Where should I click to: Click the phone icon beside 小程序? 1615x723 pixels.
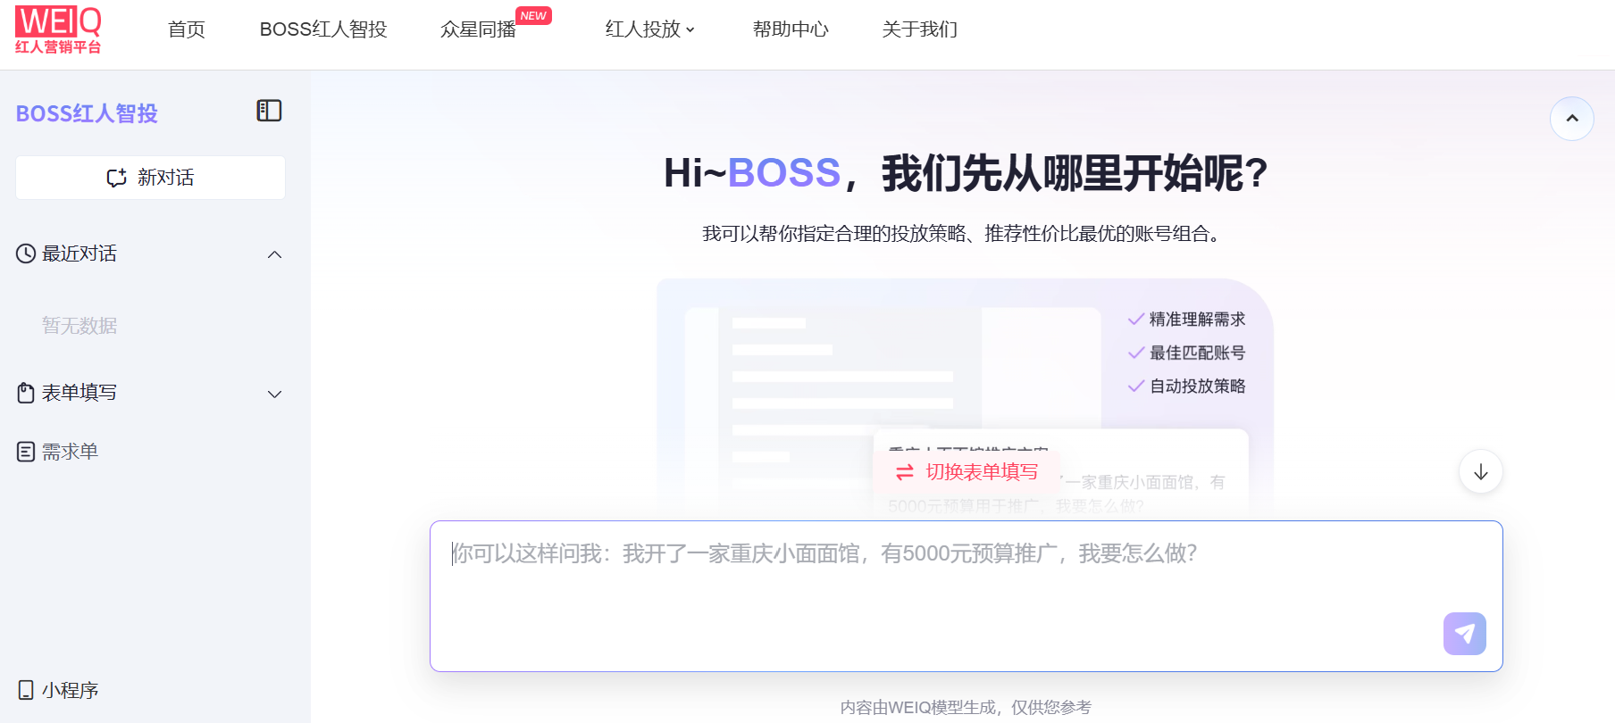pyautogui.click(x=26, y=690)
